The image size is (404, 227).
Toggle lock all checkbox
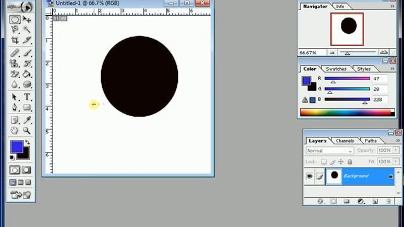coord(350,161)
